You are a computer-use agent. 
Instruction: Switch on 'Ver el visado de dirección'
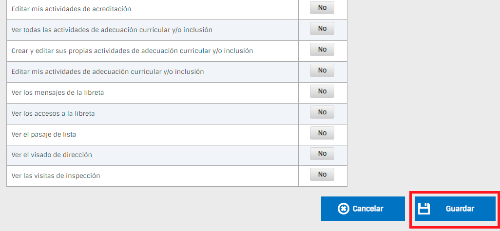[x=322, y=154]
